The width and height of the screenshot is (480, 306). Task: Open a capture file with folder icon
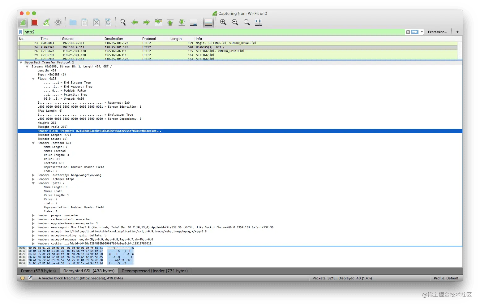tap(73, 22)
